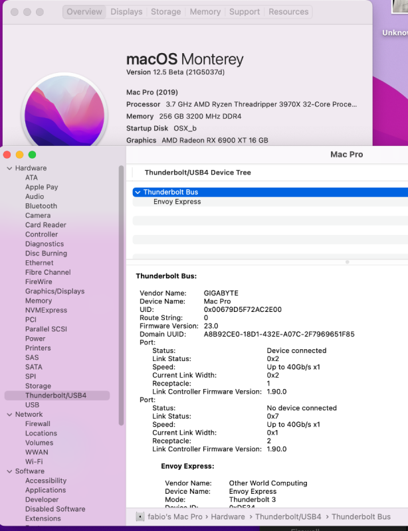The height and width of the screenshot is (531, 408).
Task: Click the Thunderbolt/USB4 Device Tree header
Action: point(198,173)
